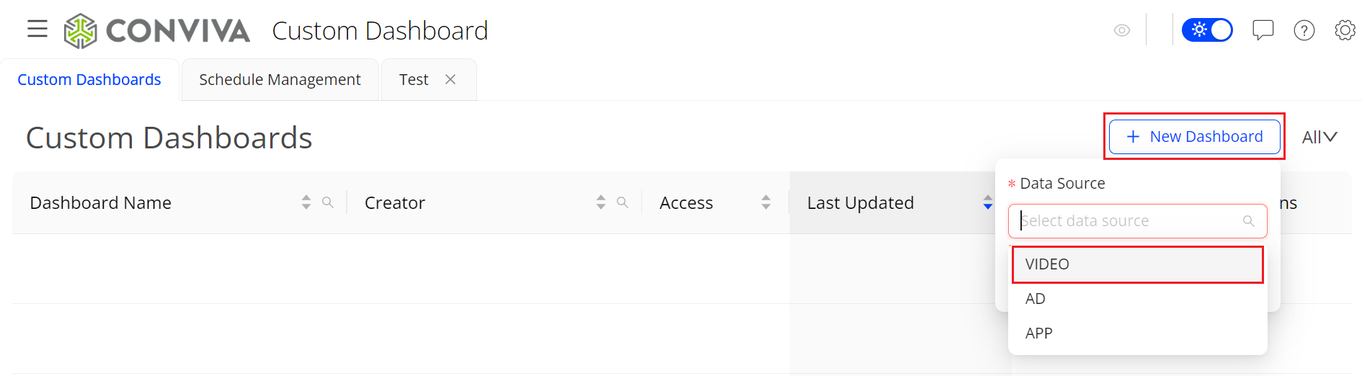Select VIDEO from data source list

pos(1137,264)
